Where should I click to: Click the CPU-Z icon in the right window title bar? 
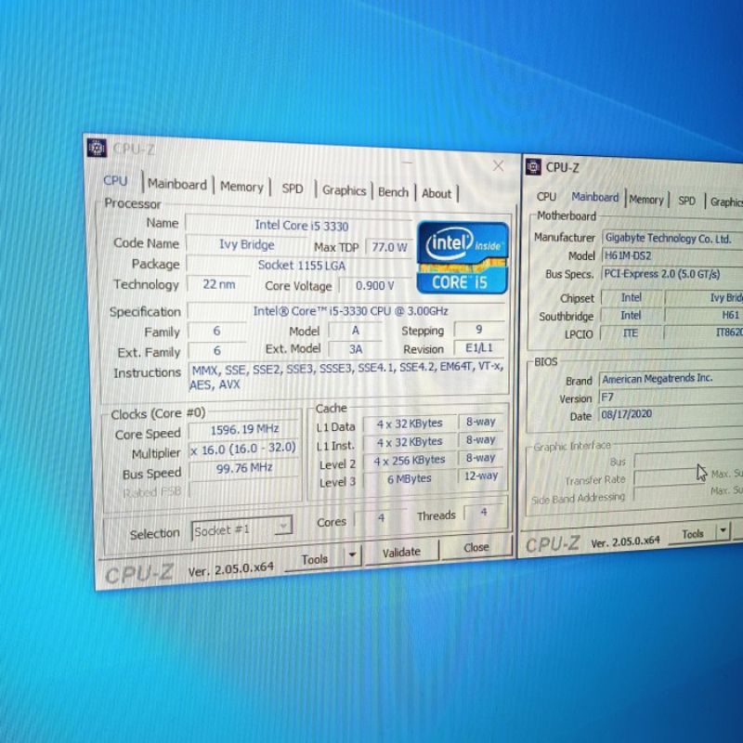click(x=533, y=167)
